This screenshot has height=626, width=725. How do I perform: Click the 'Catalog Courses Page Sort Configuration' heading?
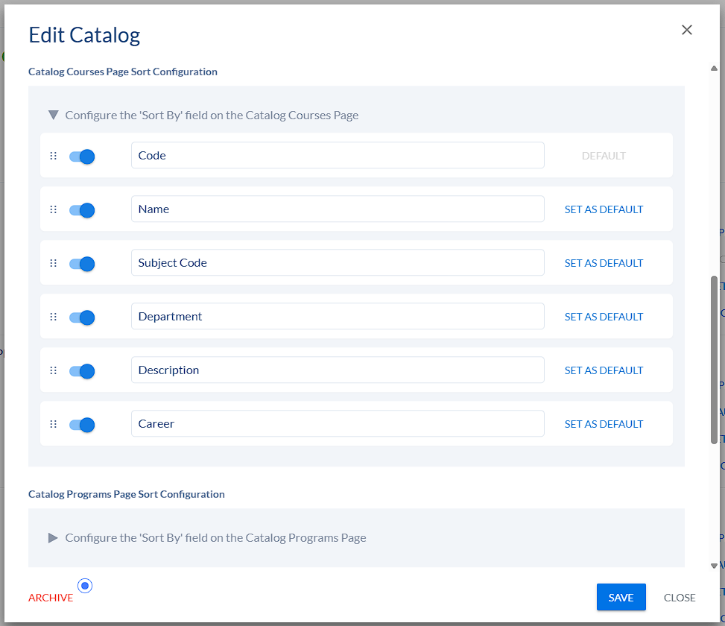click(x=122, y=72)
